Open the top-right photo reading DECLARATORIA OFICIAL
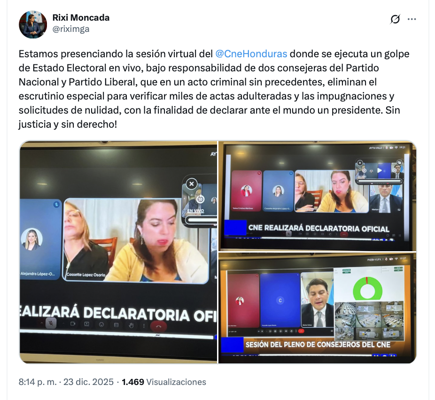The image size is (435, 400). tap(318, 196)
